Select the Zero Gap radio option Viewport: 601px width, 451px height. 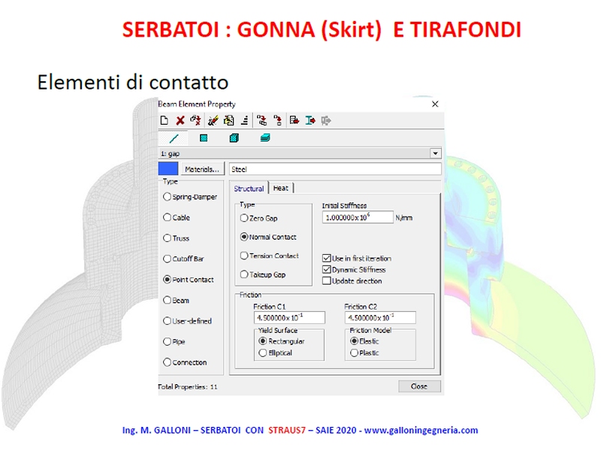click(243, 218)
